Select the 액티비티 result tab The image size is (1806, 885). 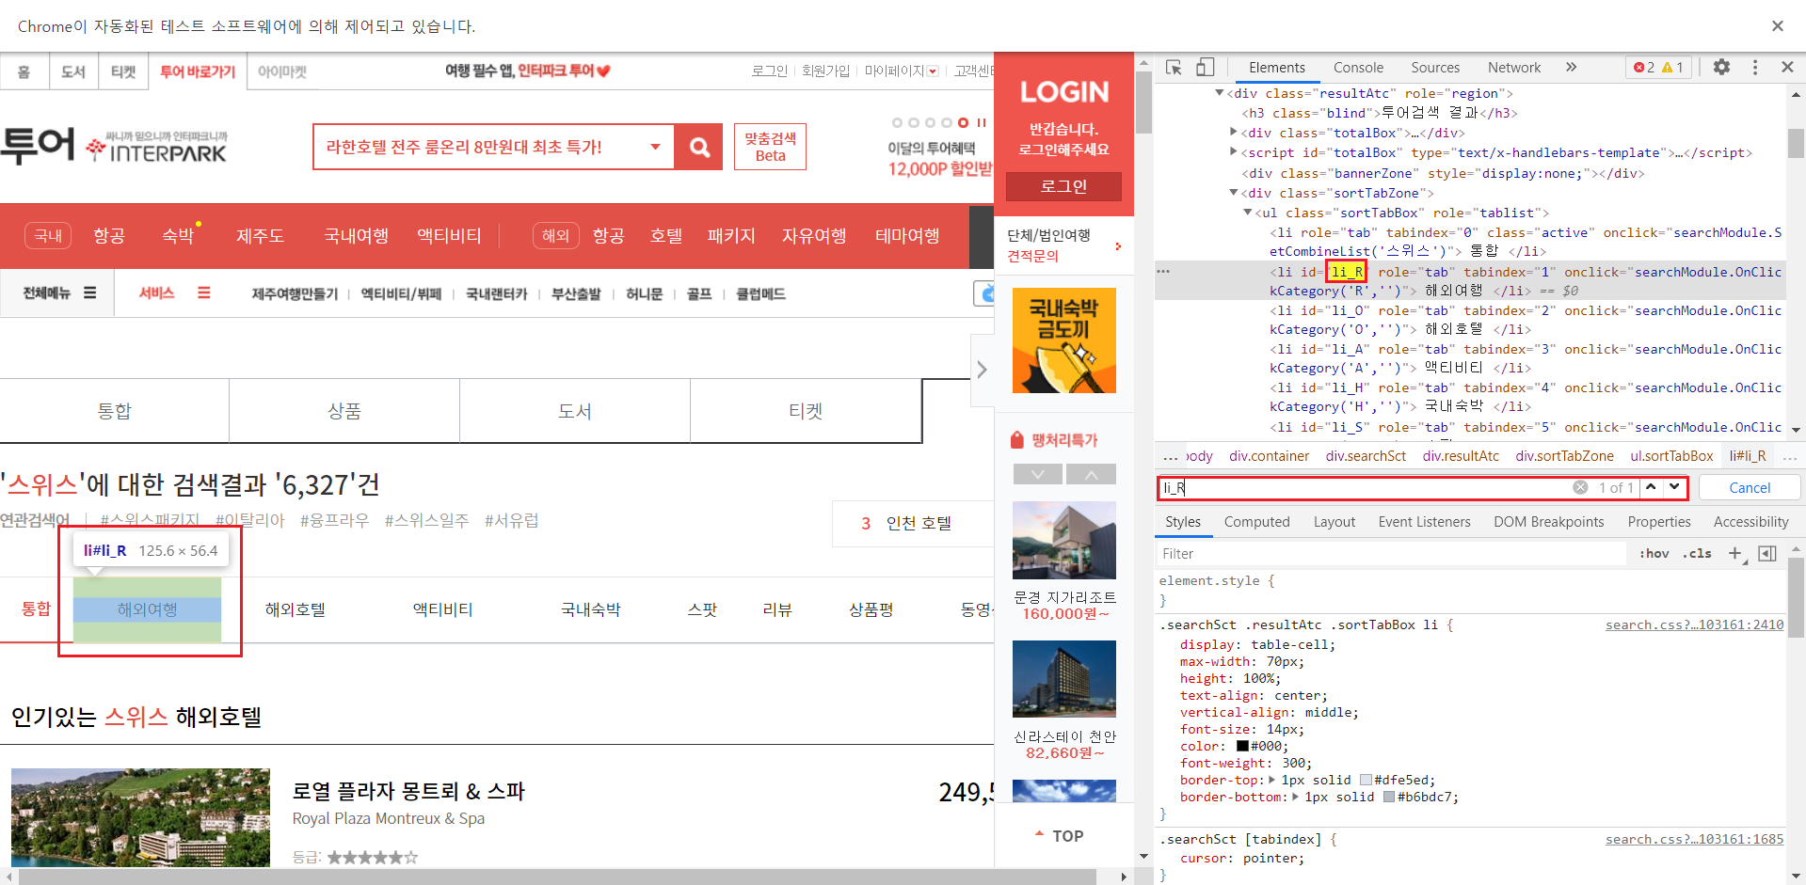pyautogui.click(x=442, y=609)
